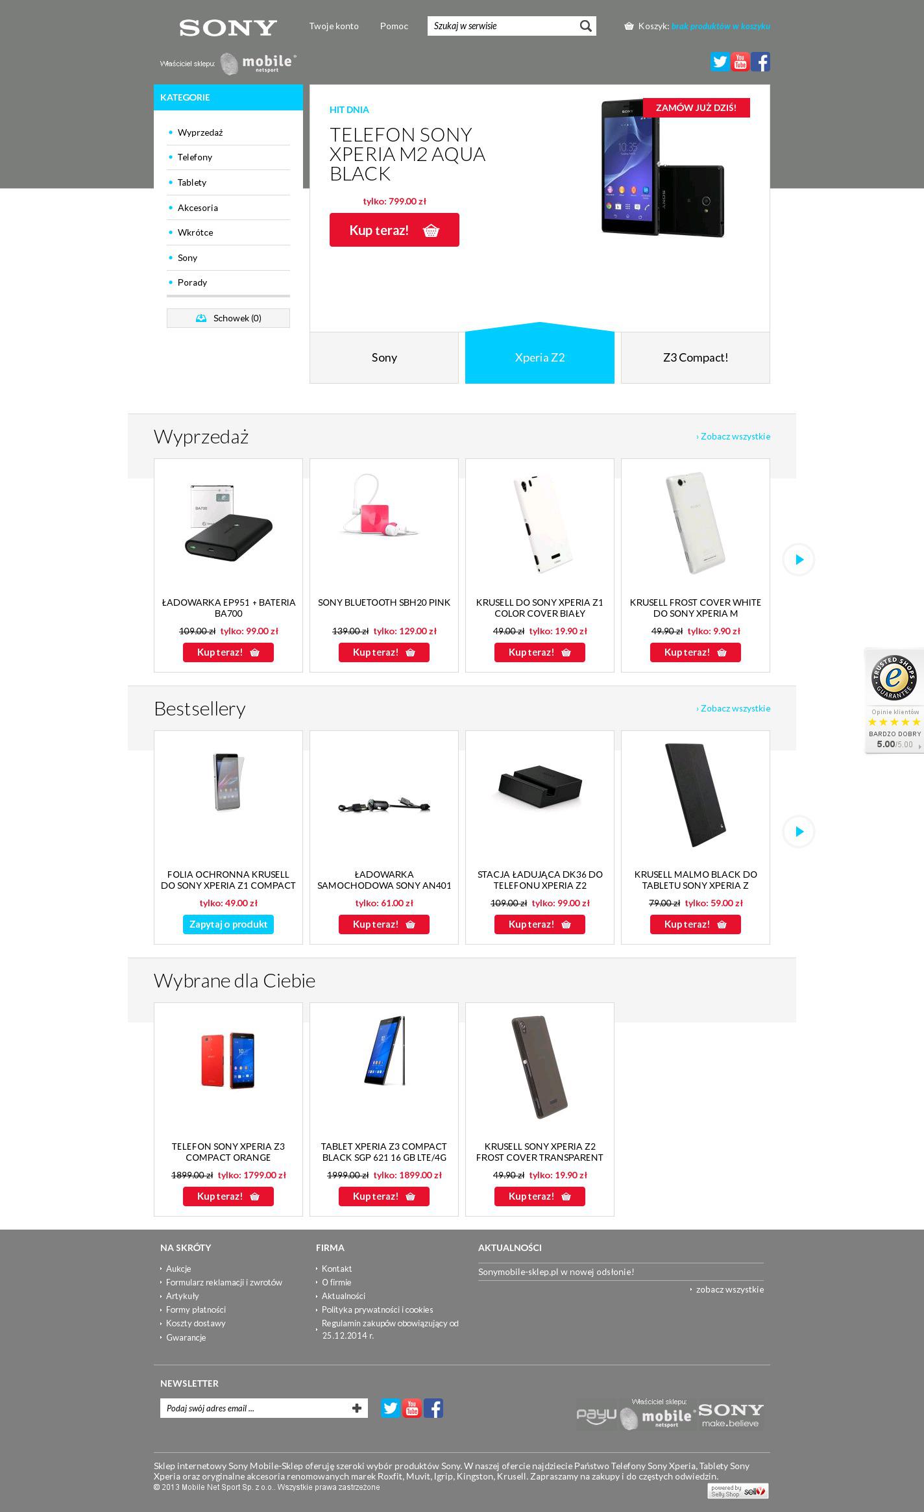Click the search magnifier icon
The image size is (924, 1512).
pos(585,26)
